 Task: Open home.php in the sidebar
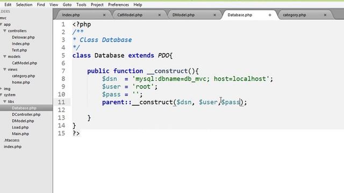click(x=21, y=82)
